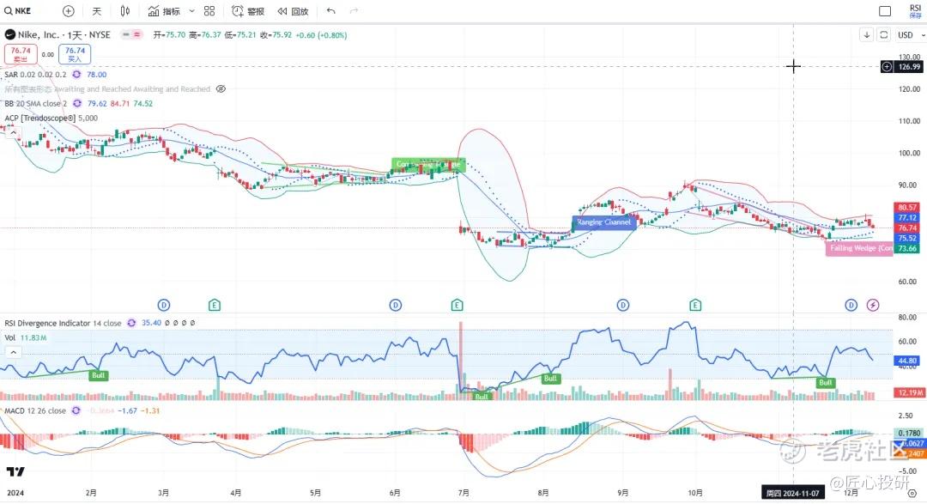Screen dimensions: 927x504
Task: Open the candlestick chart type menu
Action: tap(124, 10)
